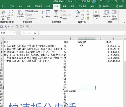Click the Consolidate icon
Screen dimensions: 126x107
click(x=88, y=11)
